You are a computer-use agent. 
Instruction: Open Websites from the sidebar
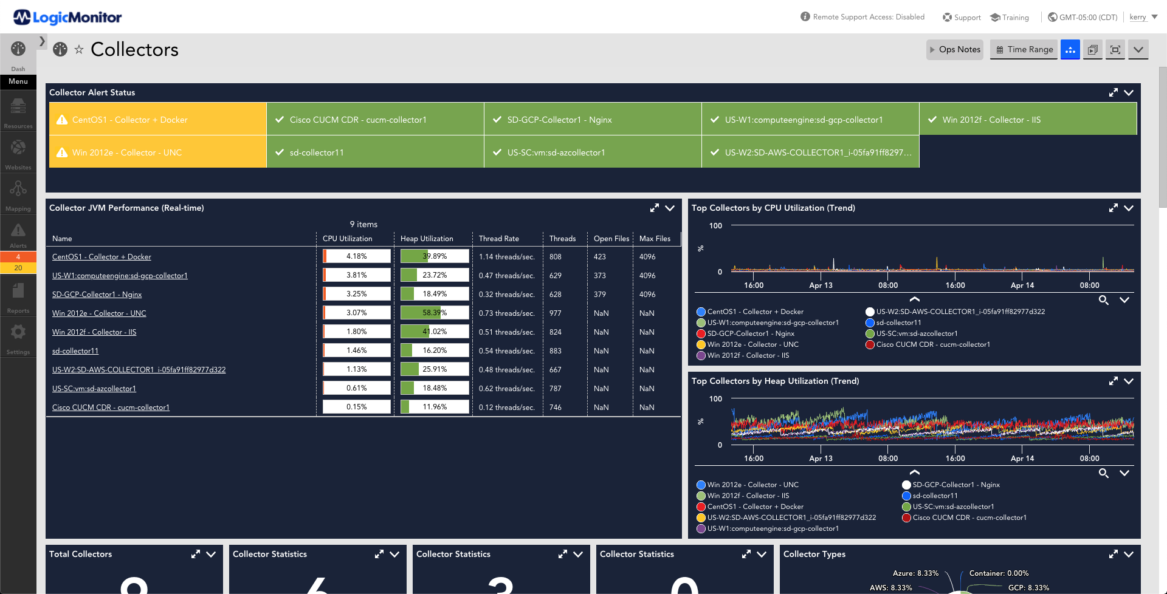18,153
